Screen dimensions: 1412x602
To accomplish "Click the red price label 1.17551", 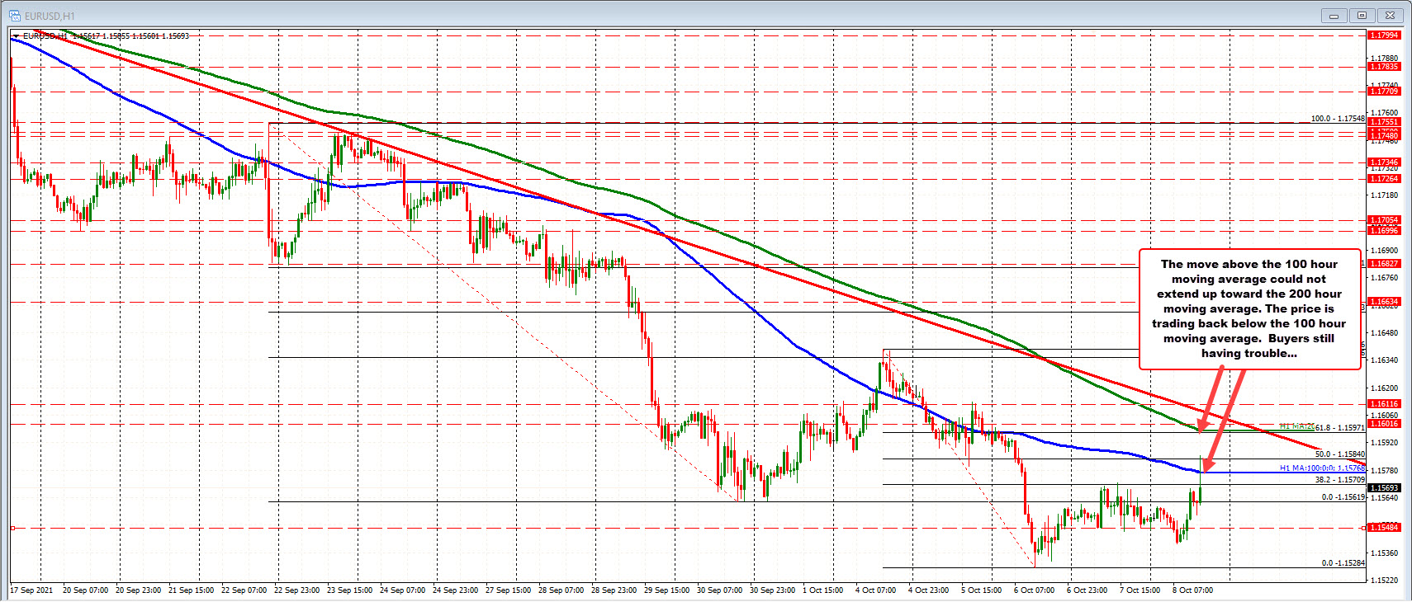I will (1384, 122).
